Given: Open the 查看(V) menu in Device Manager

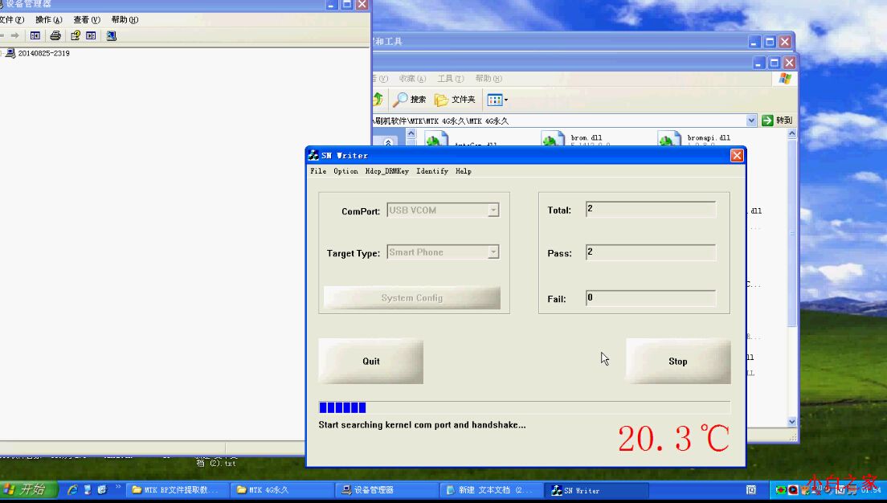Looking at the screenshot, I should pos(87,19).
